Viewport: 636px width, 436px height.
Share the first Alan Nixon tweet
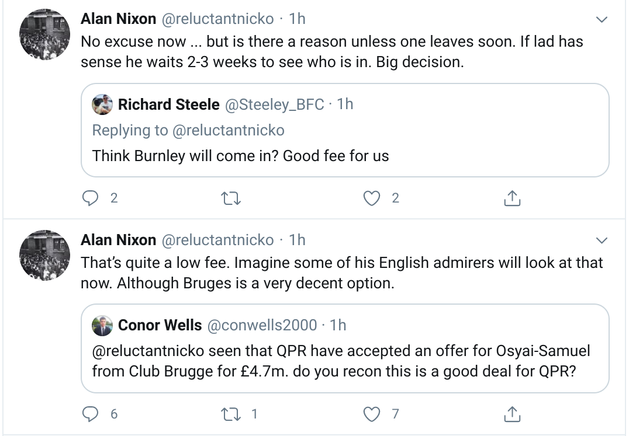tap(512, 198)
